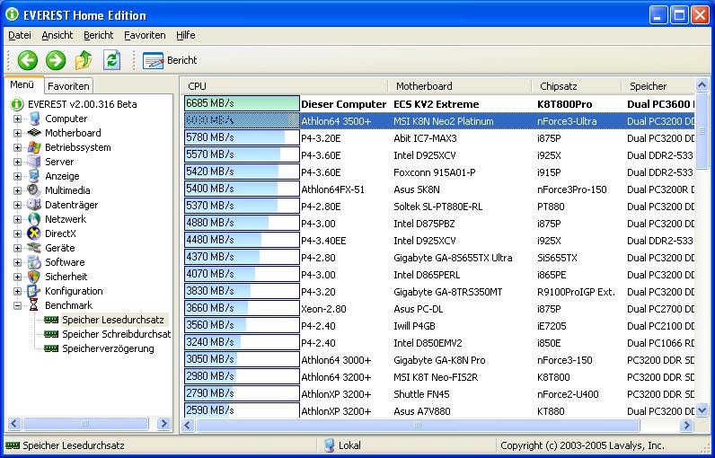Expand the Computer tree node

(x=17, y=119)
